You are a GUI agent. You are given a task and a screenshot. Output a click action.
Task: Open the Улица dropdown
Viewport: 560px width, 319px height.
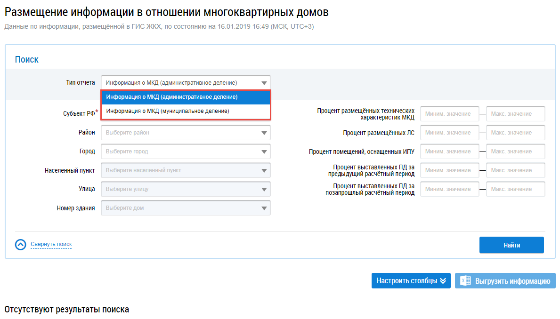click(264, 189)
